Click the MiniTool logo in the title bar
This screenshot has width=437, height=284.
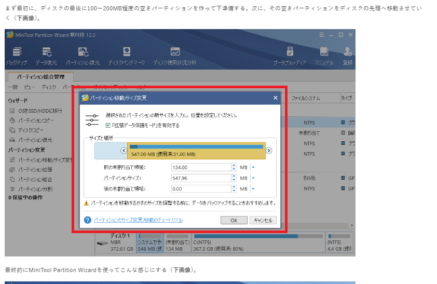point(10,35)
